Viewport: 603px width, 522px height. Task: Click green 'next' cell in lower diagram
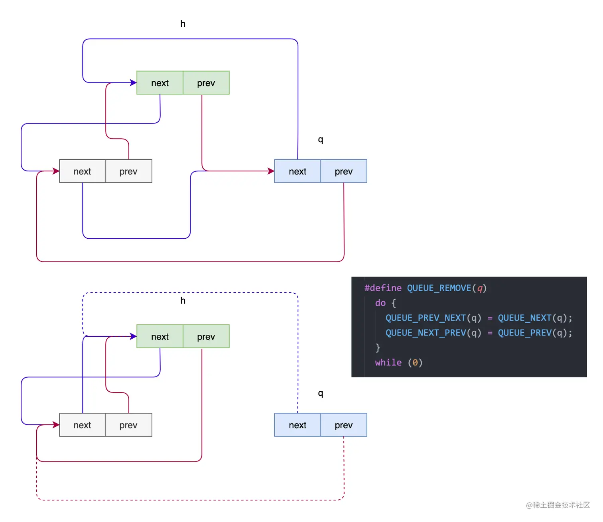click(160, 337)
